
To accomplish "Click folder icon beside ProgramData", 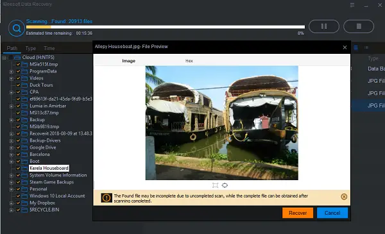I will coord(24,71).
